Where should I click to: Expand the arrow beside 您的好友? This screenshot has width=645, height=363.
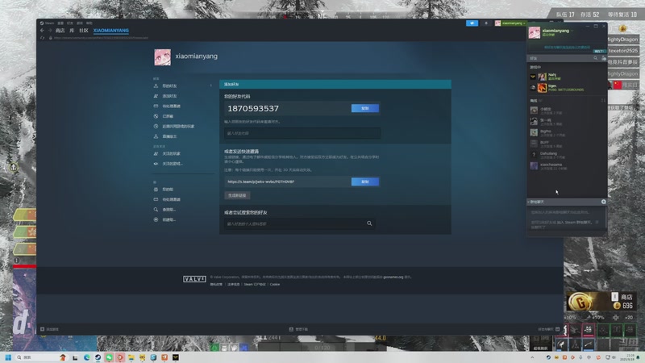[210, 86]
